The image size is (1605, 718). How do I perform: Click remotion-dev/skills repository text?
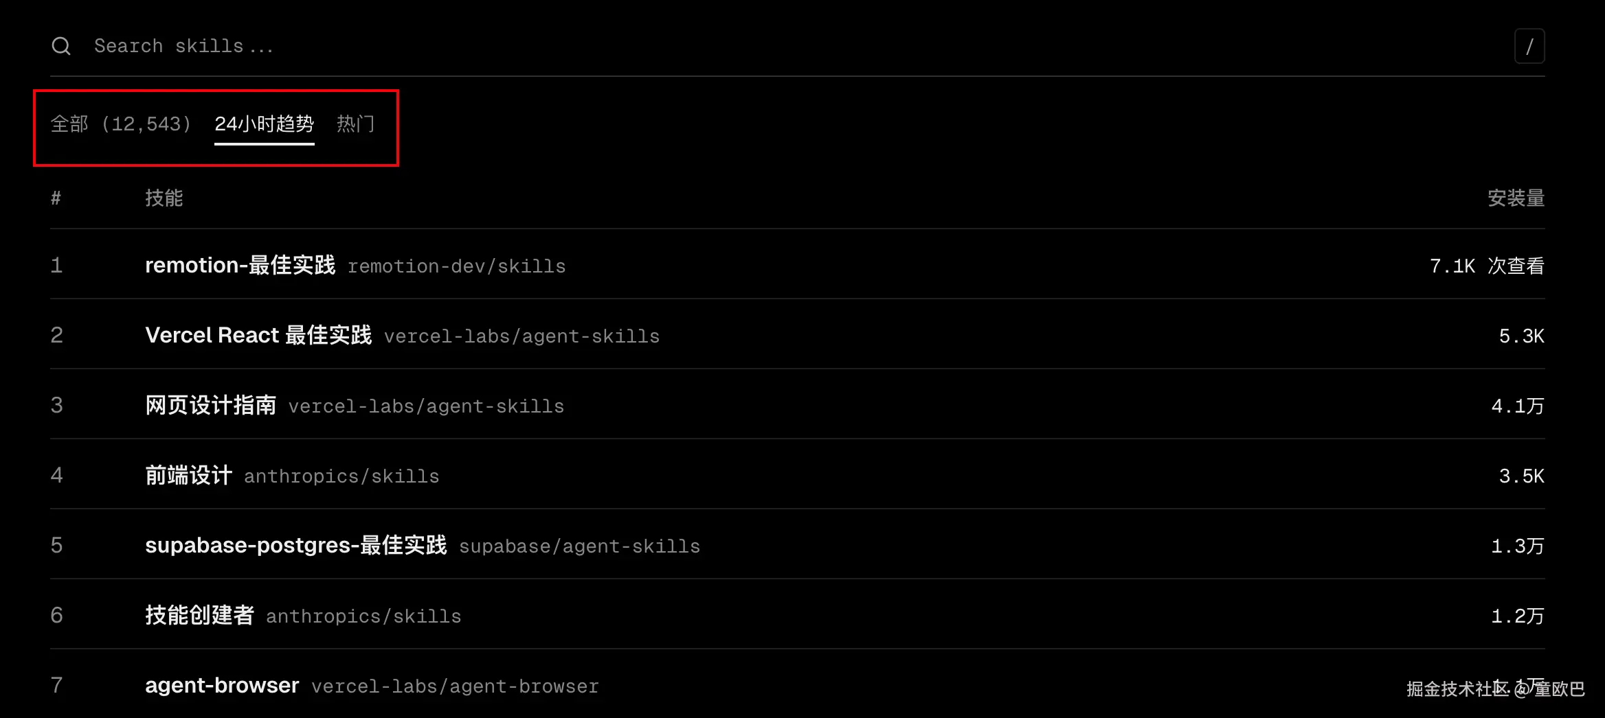456,266
